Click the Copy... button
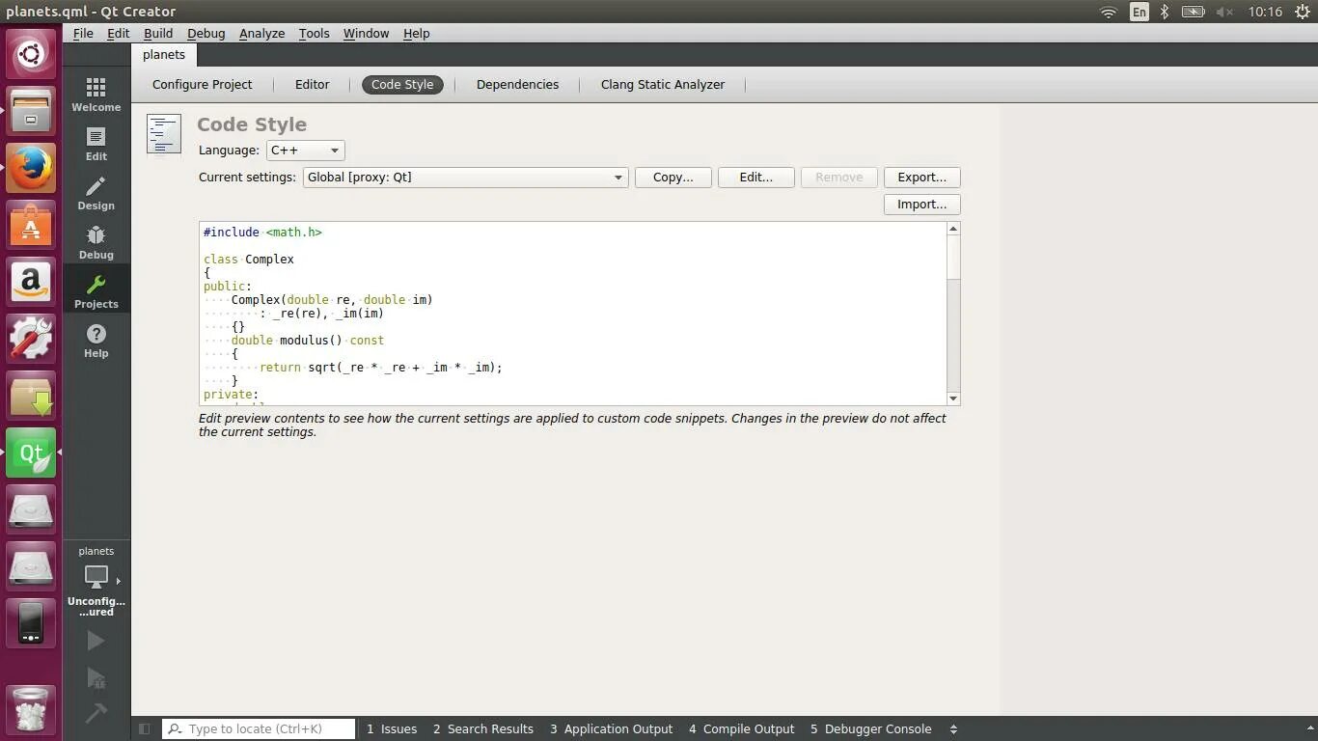The width and height of the screenshot is (1318, 741). pyautogui.click(x=673, y=178)
